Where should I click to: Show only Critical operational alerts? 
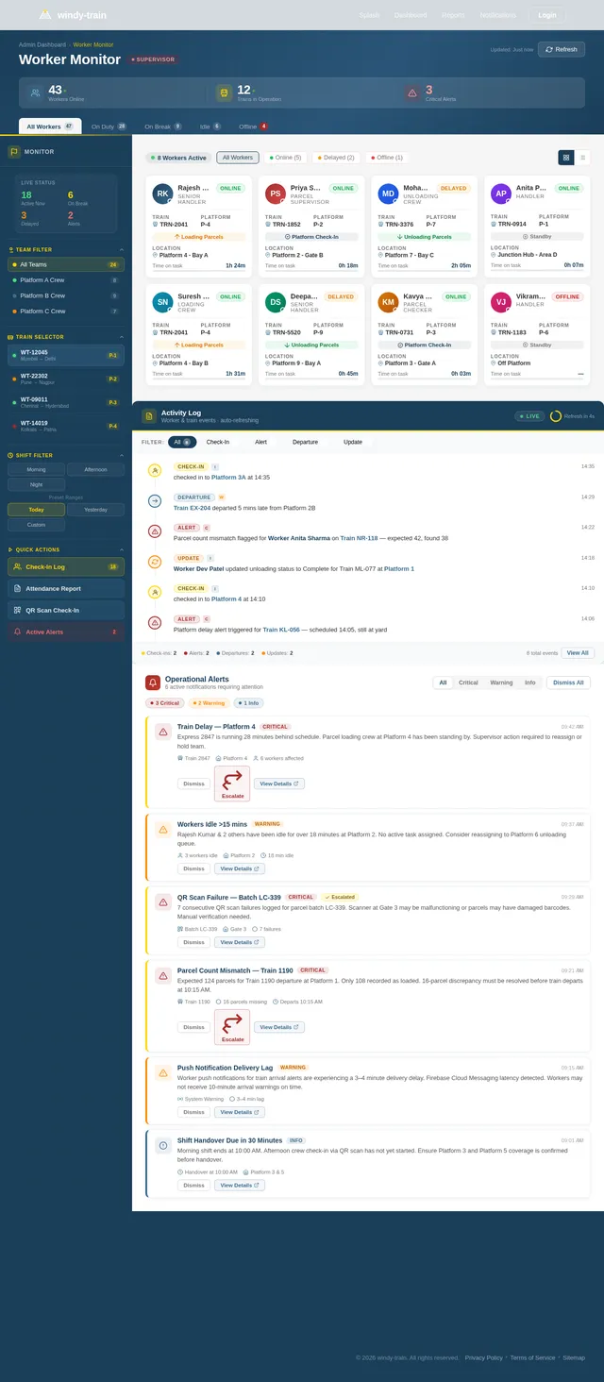468,683
